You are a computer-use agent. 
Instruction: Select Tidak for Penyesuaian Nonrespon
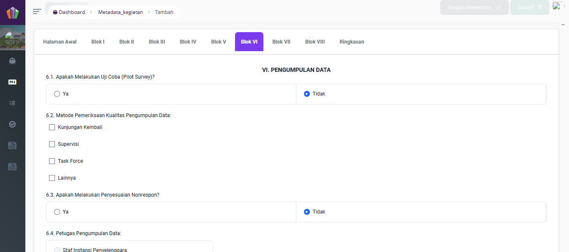[x=307, y=212]
